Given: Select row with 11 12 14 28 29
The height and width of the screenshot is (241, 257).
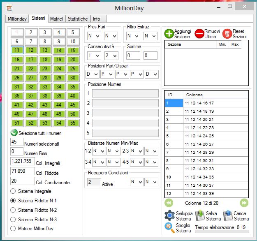Looking at the screenshot, I should coord(206,153).
